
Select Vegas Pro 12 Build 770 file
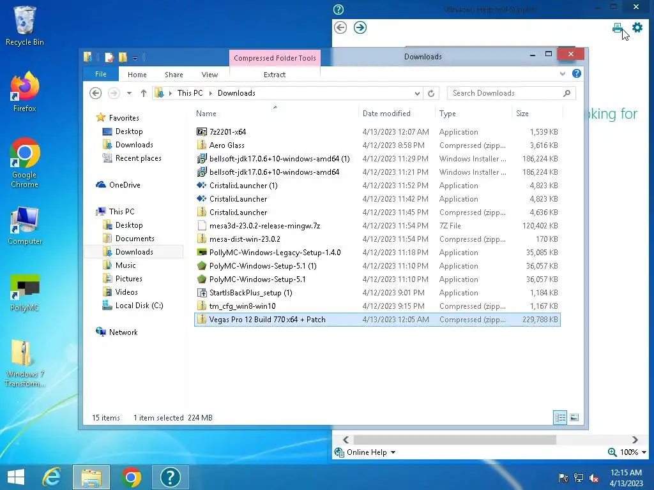tap(377, 320)
